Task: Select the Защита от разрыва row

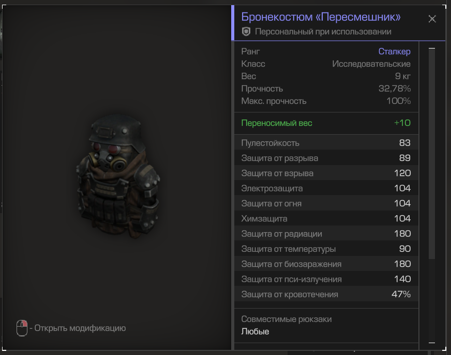Action: 326,158
